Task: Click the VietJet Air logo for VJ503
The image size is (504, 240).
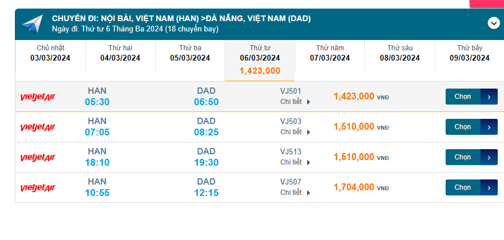Action: pyautogui.click(x=38, y=127)
